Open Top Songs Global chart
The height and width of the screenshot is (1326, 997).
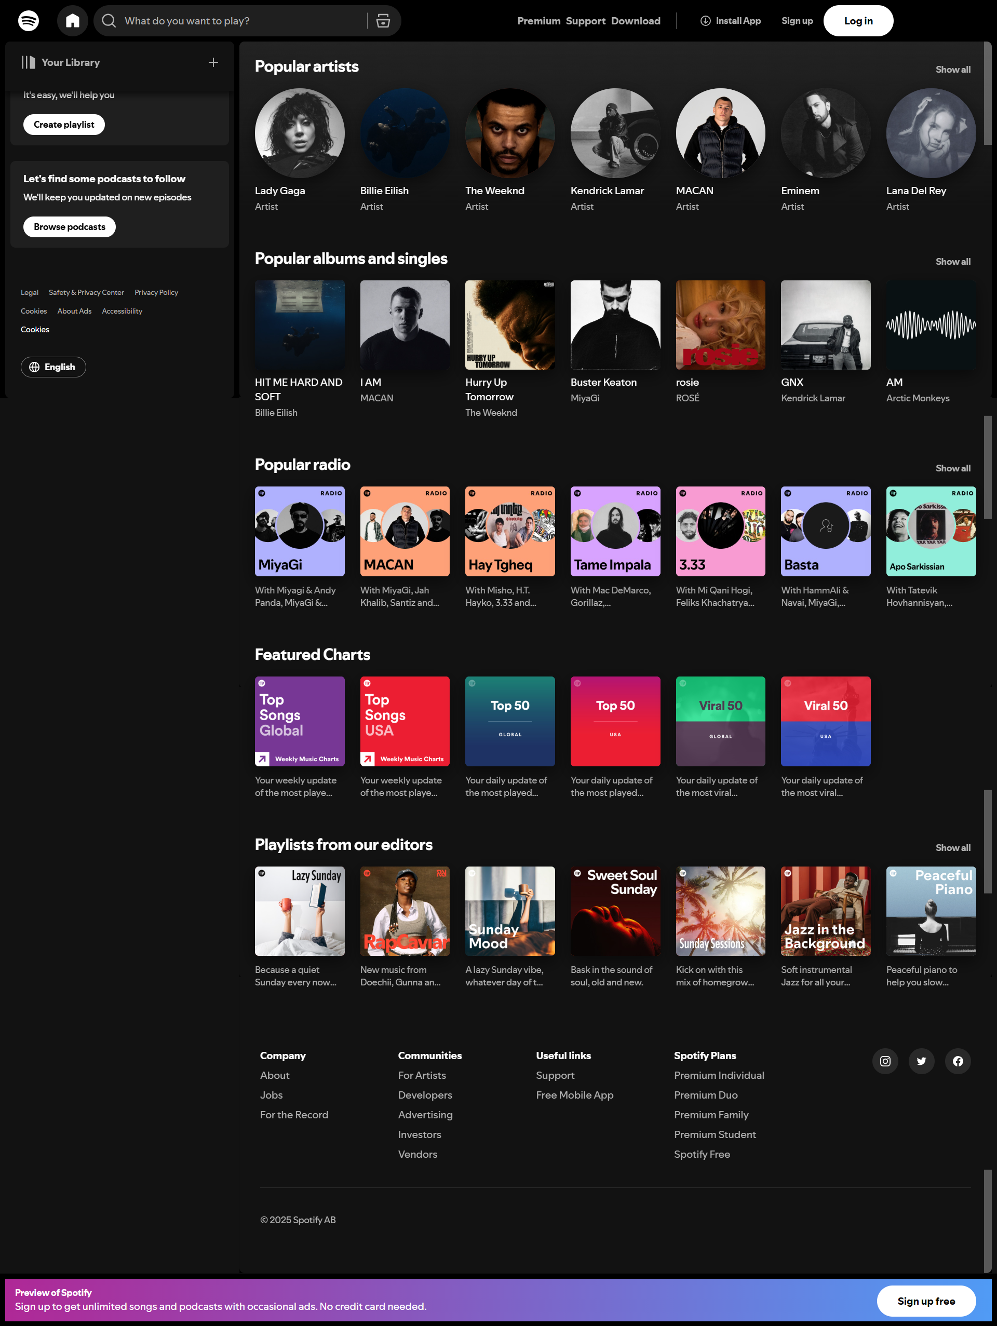click(300, 721)
